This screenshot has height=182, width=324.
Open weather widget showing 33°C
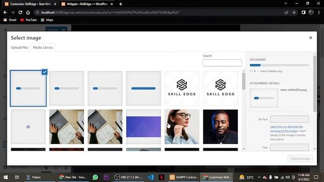[247, 177]
